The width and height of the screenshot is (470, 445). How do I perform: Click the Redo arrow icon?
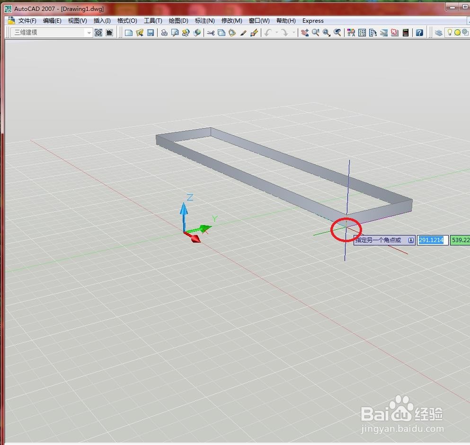pyautogui.click(x=285, y=33)
